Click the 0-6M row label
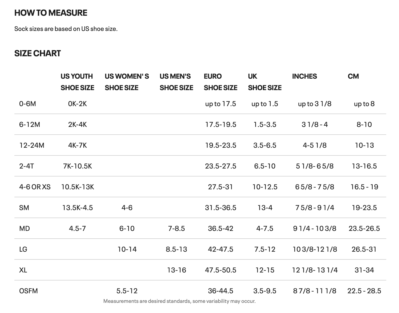Image resolution: width=399 pixels, height=313 pixels. coord(27,104)
